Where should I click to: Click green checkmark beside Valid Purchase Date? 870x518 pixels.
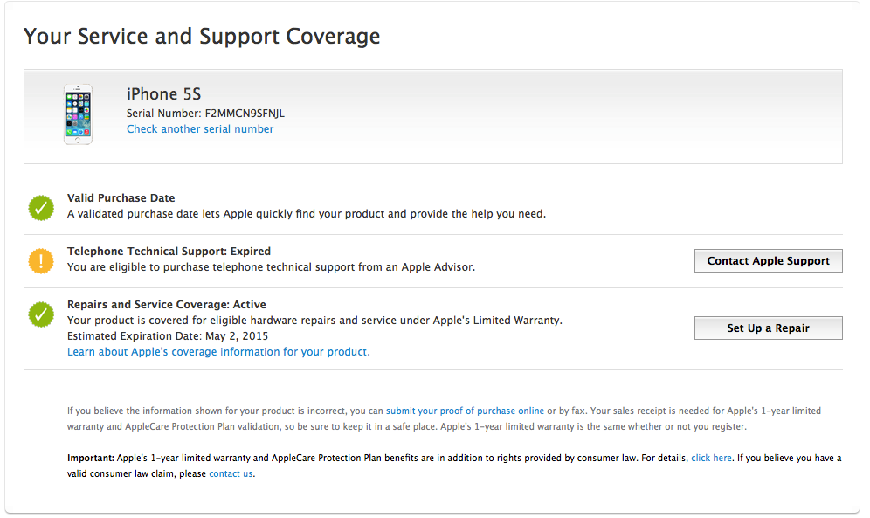(x=41, y=208)
